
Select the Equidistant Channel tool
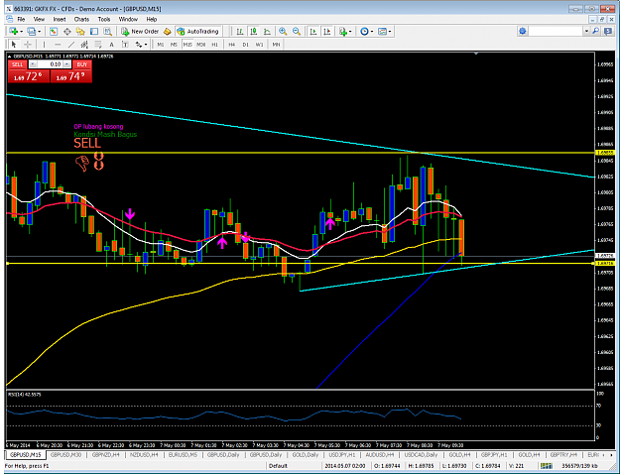click(84, 45)
